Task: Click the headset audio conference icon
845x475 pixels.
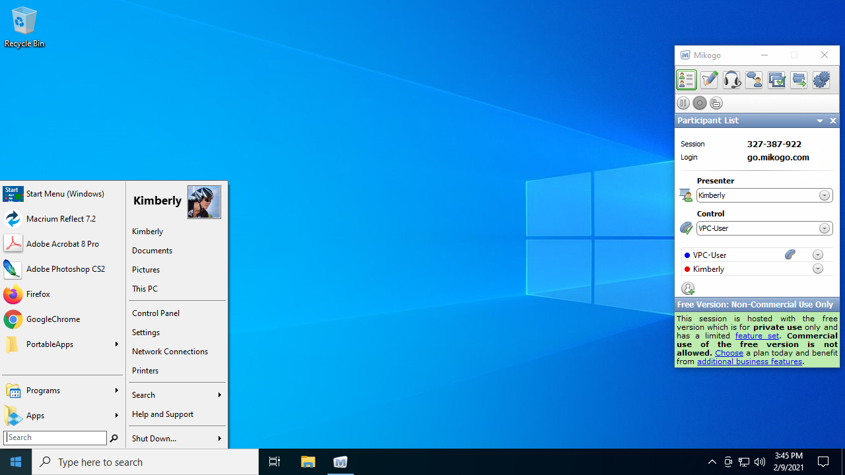Action: click(x=731, y=80)
